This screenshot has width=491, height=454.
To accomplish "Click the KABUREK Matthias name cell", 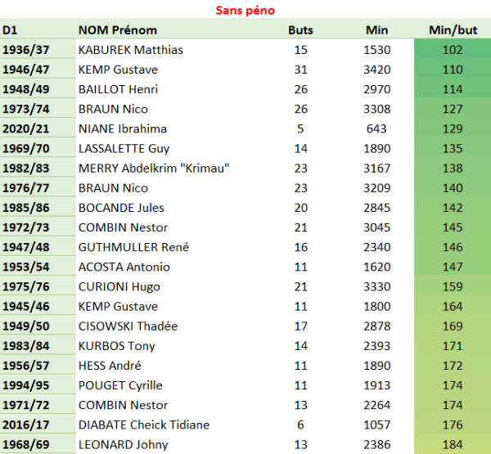I will point(130,50).
